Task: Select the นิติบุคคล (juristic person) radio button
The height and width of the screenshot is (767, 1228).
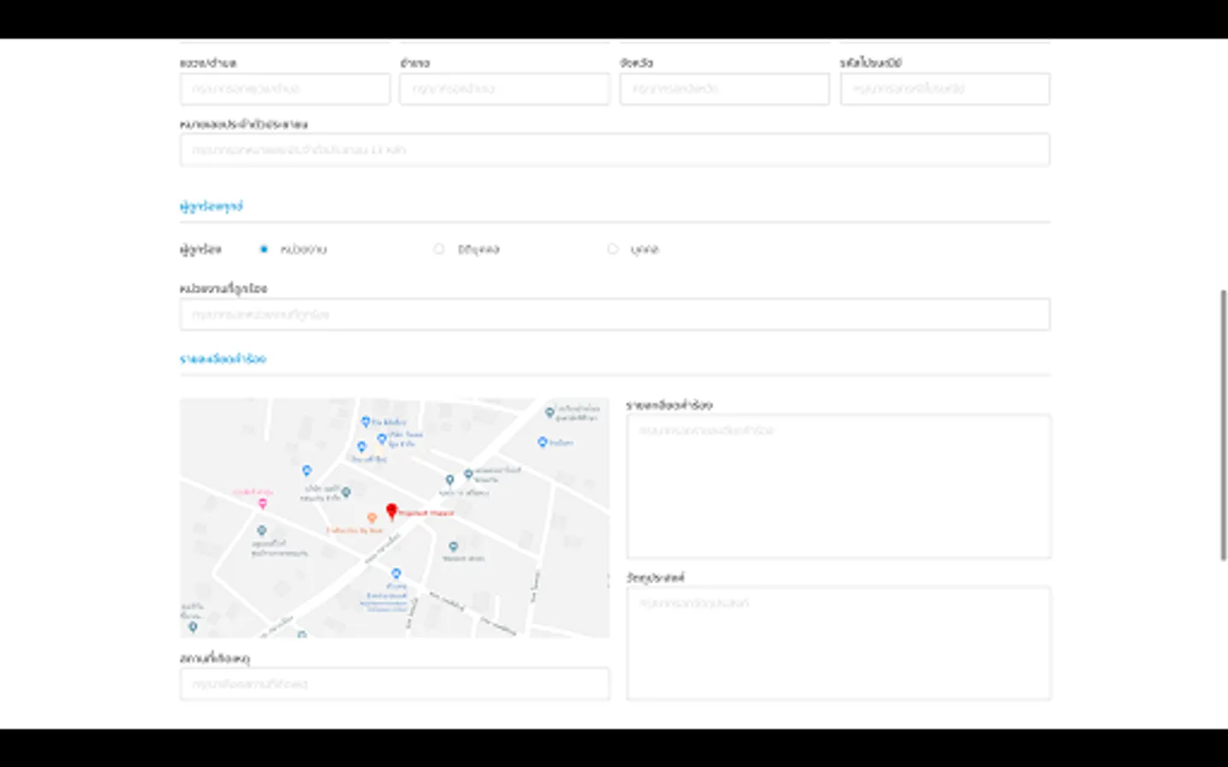Action: (x=438, y=249)
